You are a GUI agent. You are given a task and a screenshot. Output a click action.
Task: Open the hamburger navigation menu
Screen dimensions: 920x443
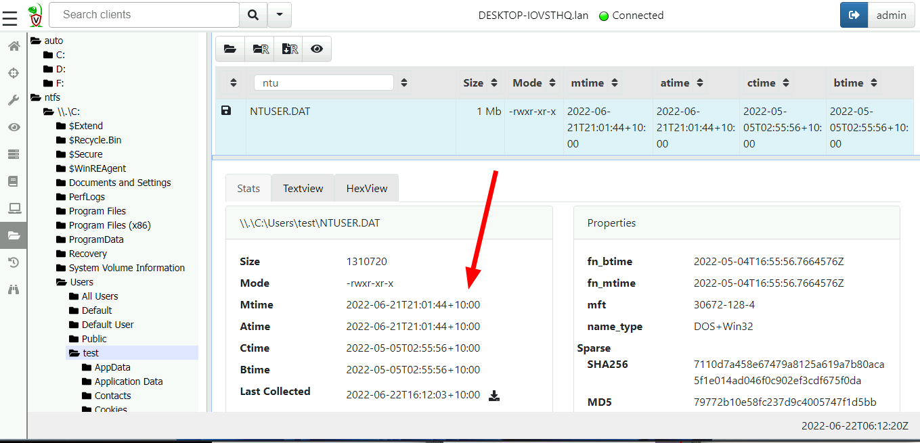coord(9,15)
